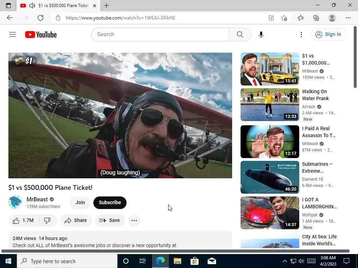Image resolution: width=358 pixels, height=268 pixels.
Task: Open Microsoft Store from taskbar
Action: click(194, 261)
